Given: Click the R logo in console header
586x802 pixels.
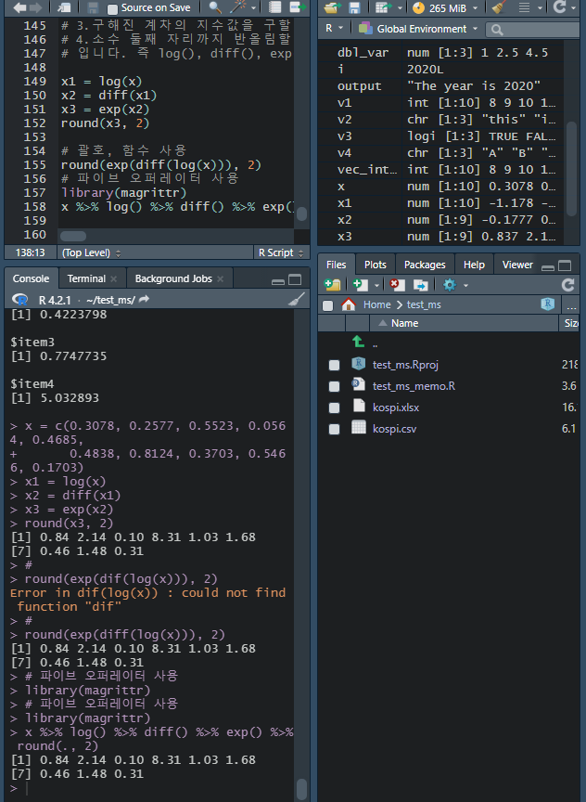Looking at the screenshot, I should [20, 300].
